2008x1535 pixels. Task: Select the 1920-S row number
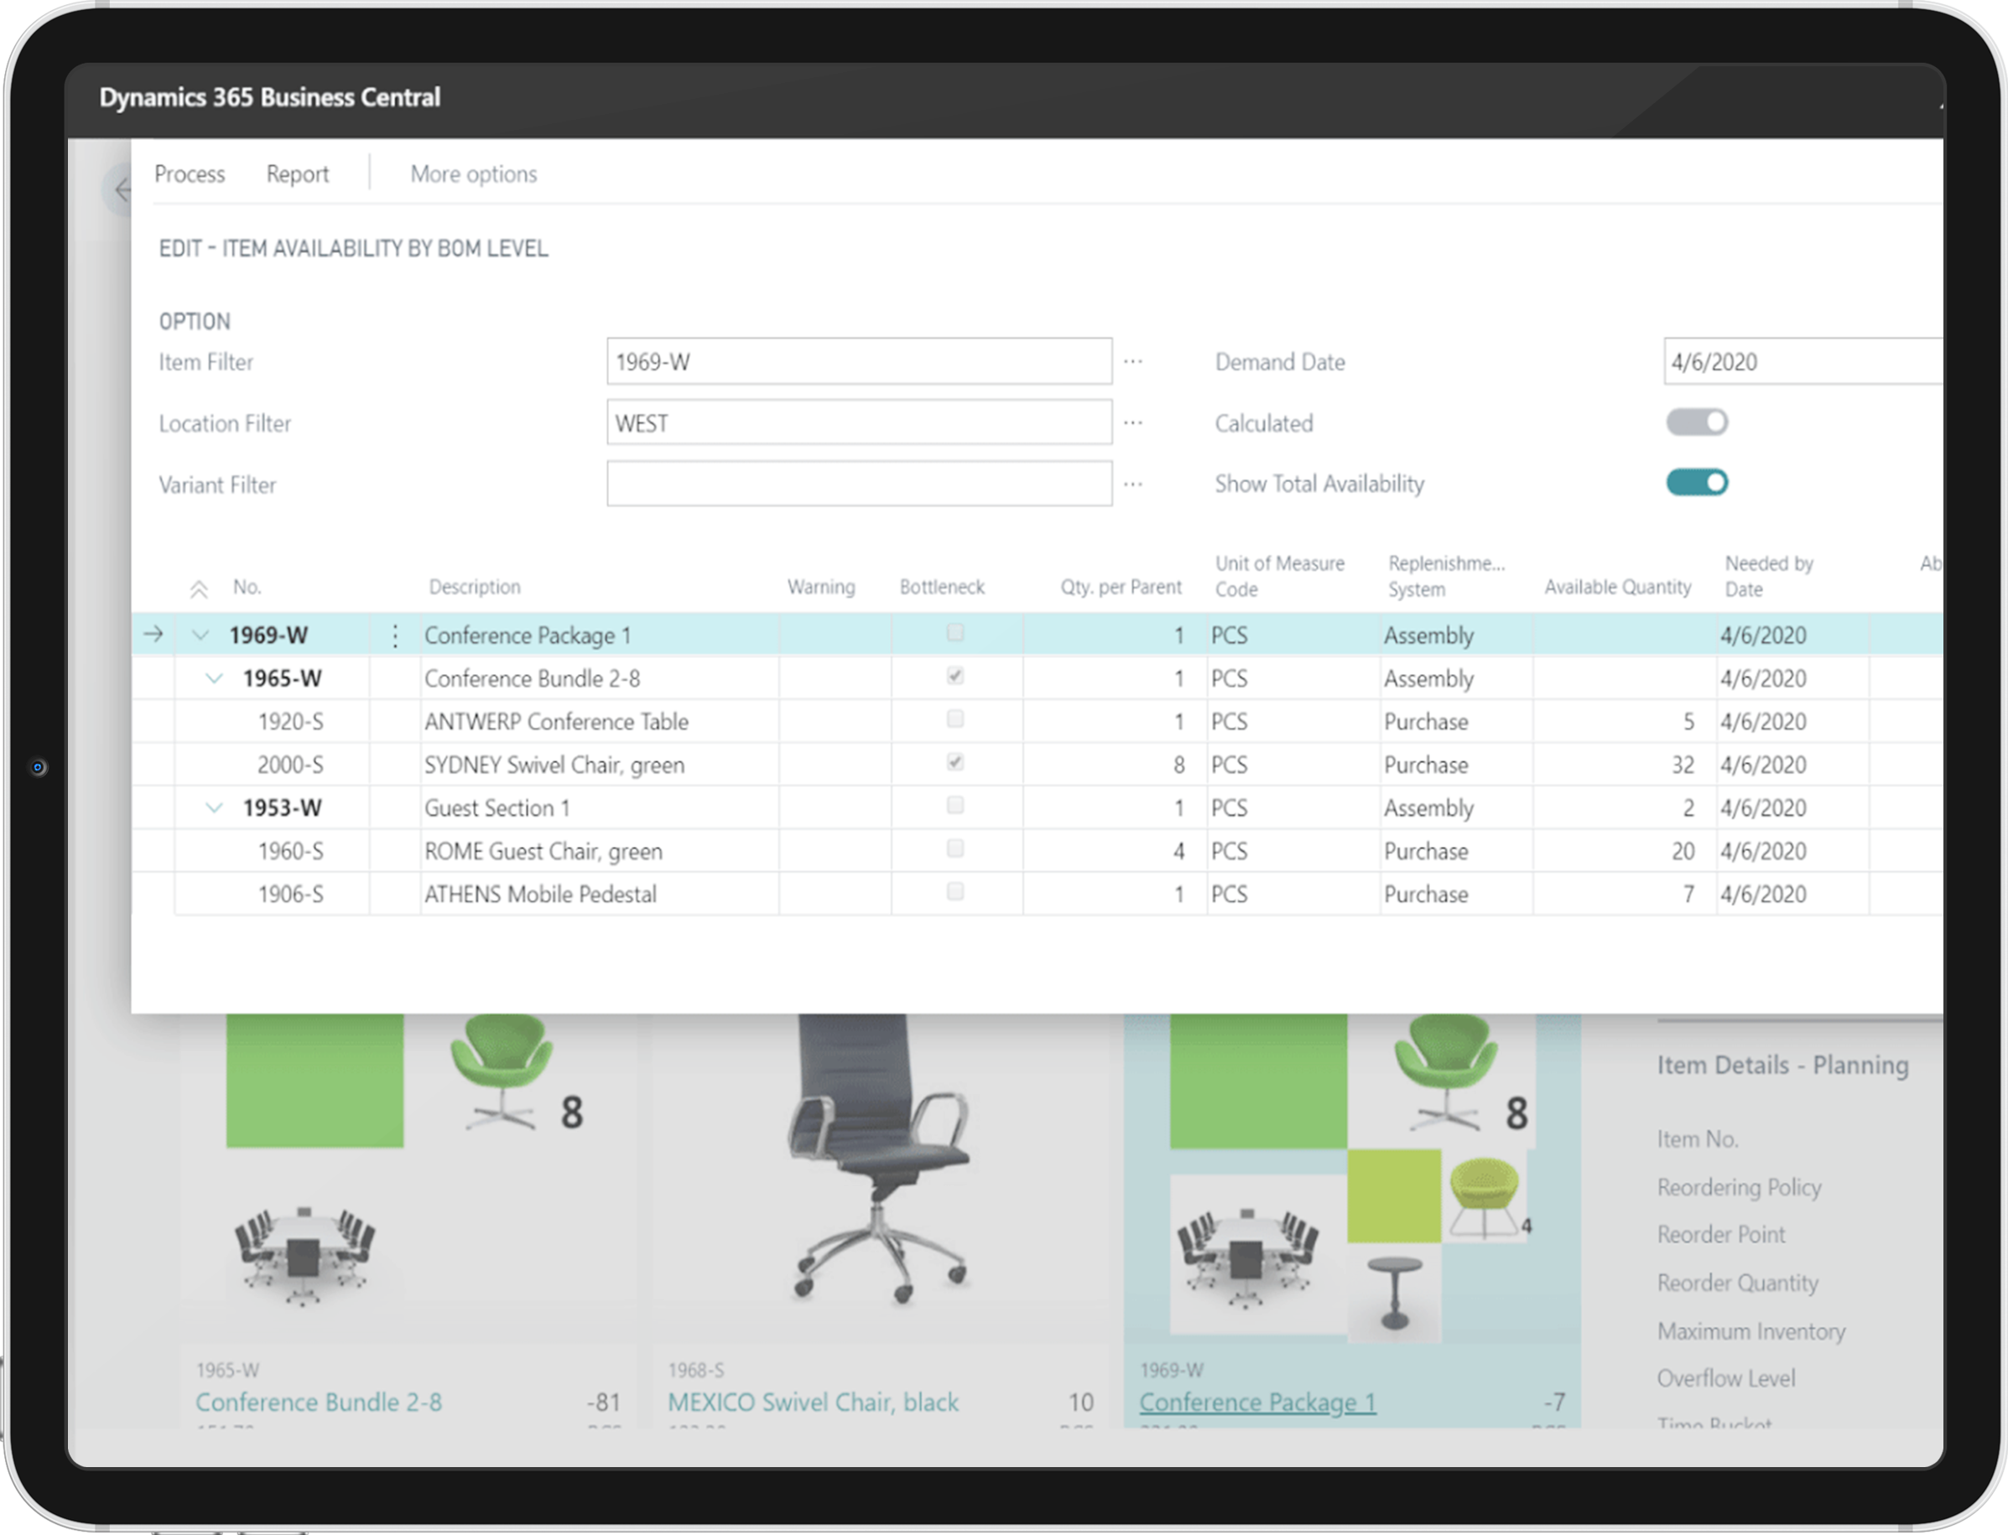tap(289, 722)
